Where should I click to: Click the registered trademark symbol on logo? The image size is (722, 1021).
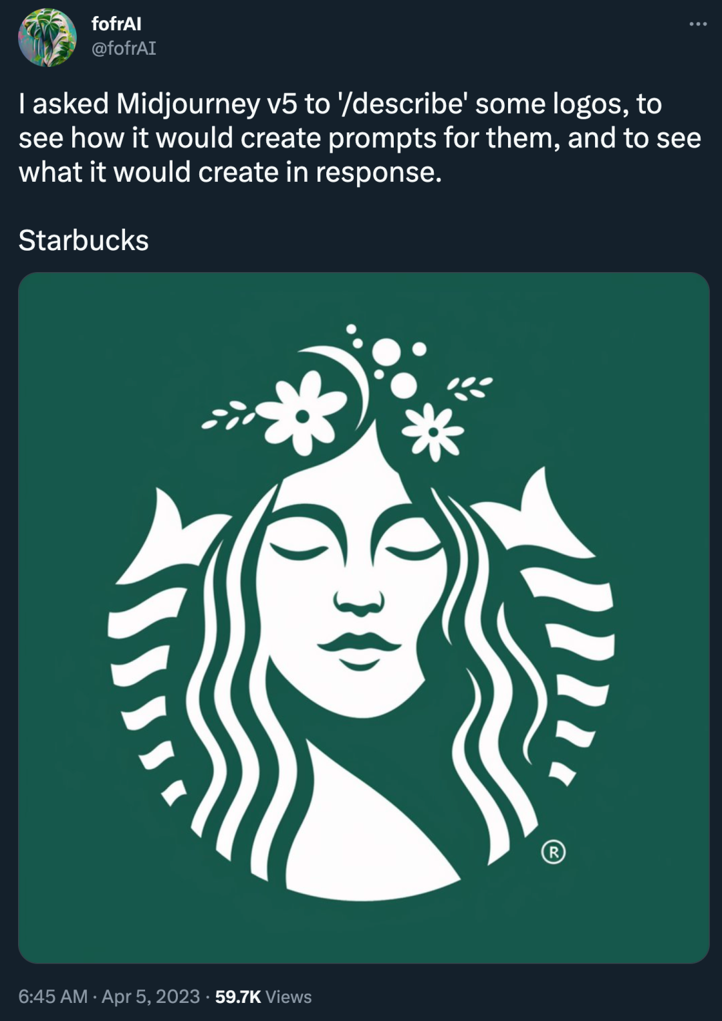pyautogui.click(x=553, y=852)
